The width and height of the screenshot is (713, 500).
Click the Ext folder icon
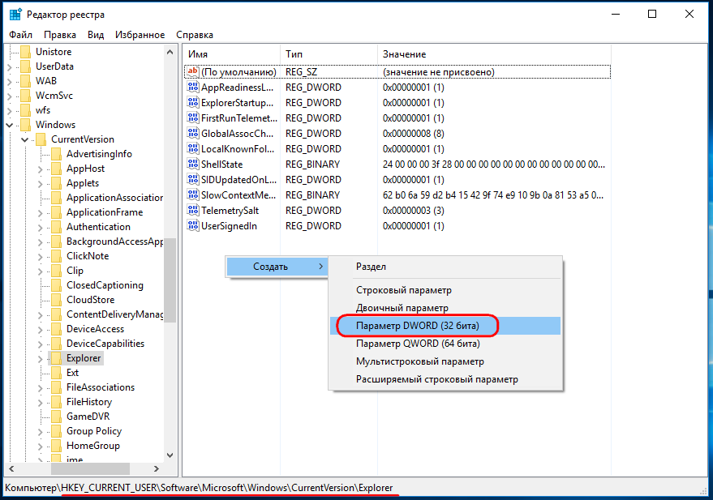[x=57, y=373]
